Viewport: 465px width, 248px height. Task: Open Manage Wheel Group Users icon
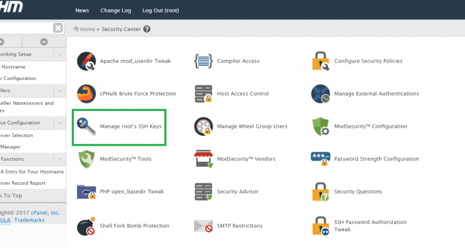click(x=203, y=126)
